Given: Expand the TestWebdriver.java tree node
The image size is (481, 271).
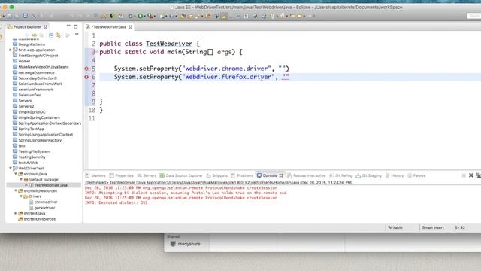Looking at the screenshot, I should [x=26, y=185].
